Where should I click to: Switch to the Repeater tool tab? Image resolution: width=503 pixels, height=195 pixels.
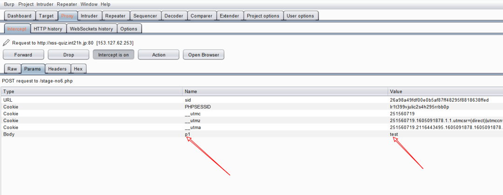coord(116,16)
